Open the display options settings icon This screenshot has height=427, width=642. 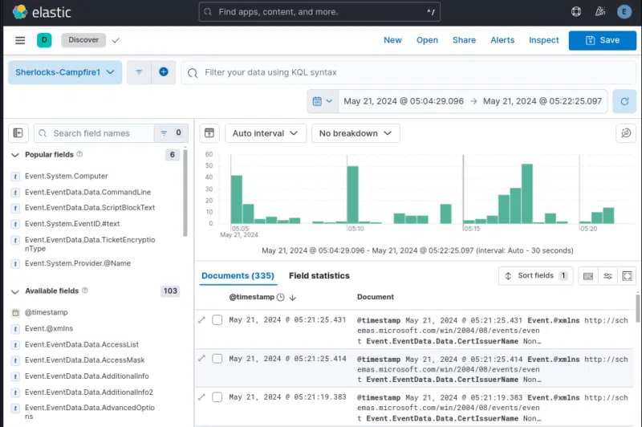pos(607,276)
